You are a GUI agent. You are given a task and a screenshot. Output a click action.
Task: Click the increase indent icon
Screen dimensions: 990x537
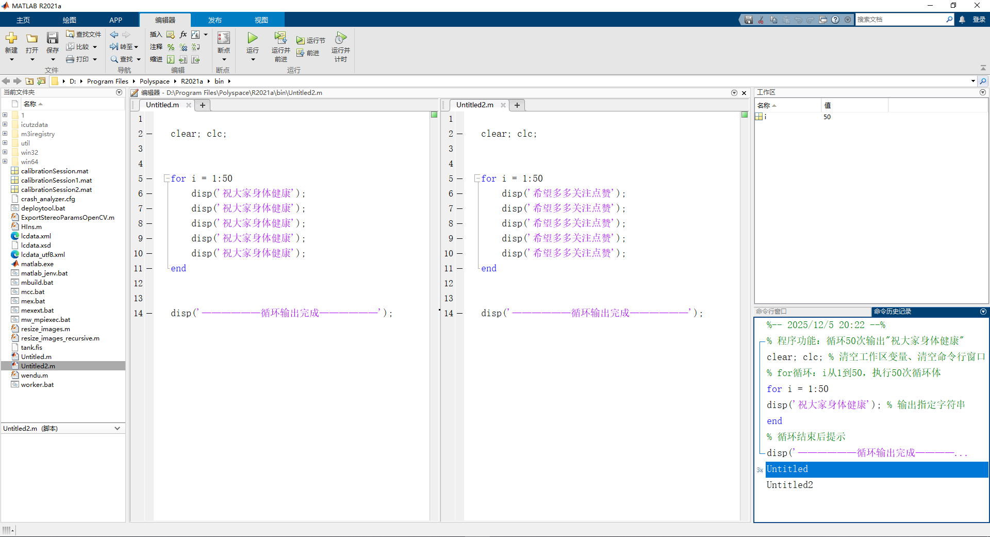click(183, 59)
